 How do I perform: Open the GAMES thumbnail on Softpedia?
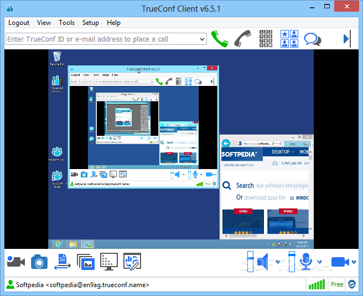[x=243, y=222]
